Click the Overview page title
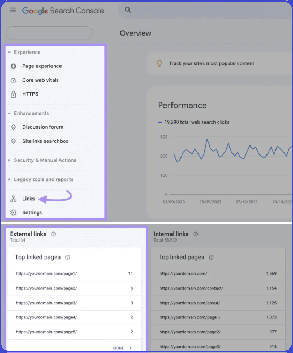This screenshot has height=353, width=293. click(x=135, y=33)
